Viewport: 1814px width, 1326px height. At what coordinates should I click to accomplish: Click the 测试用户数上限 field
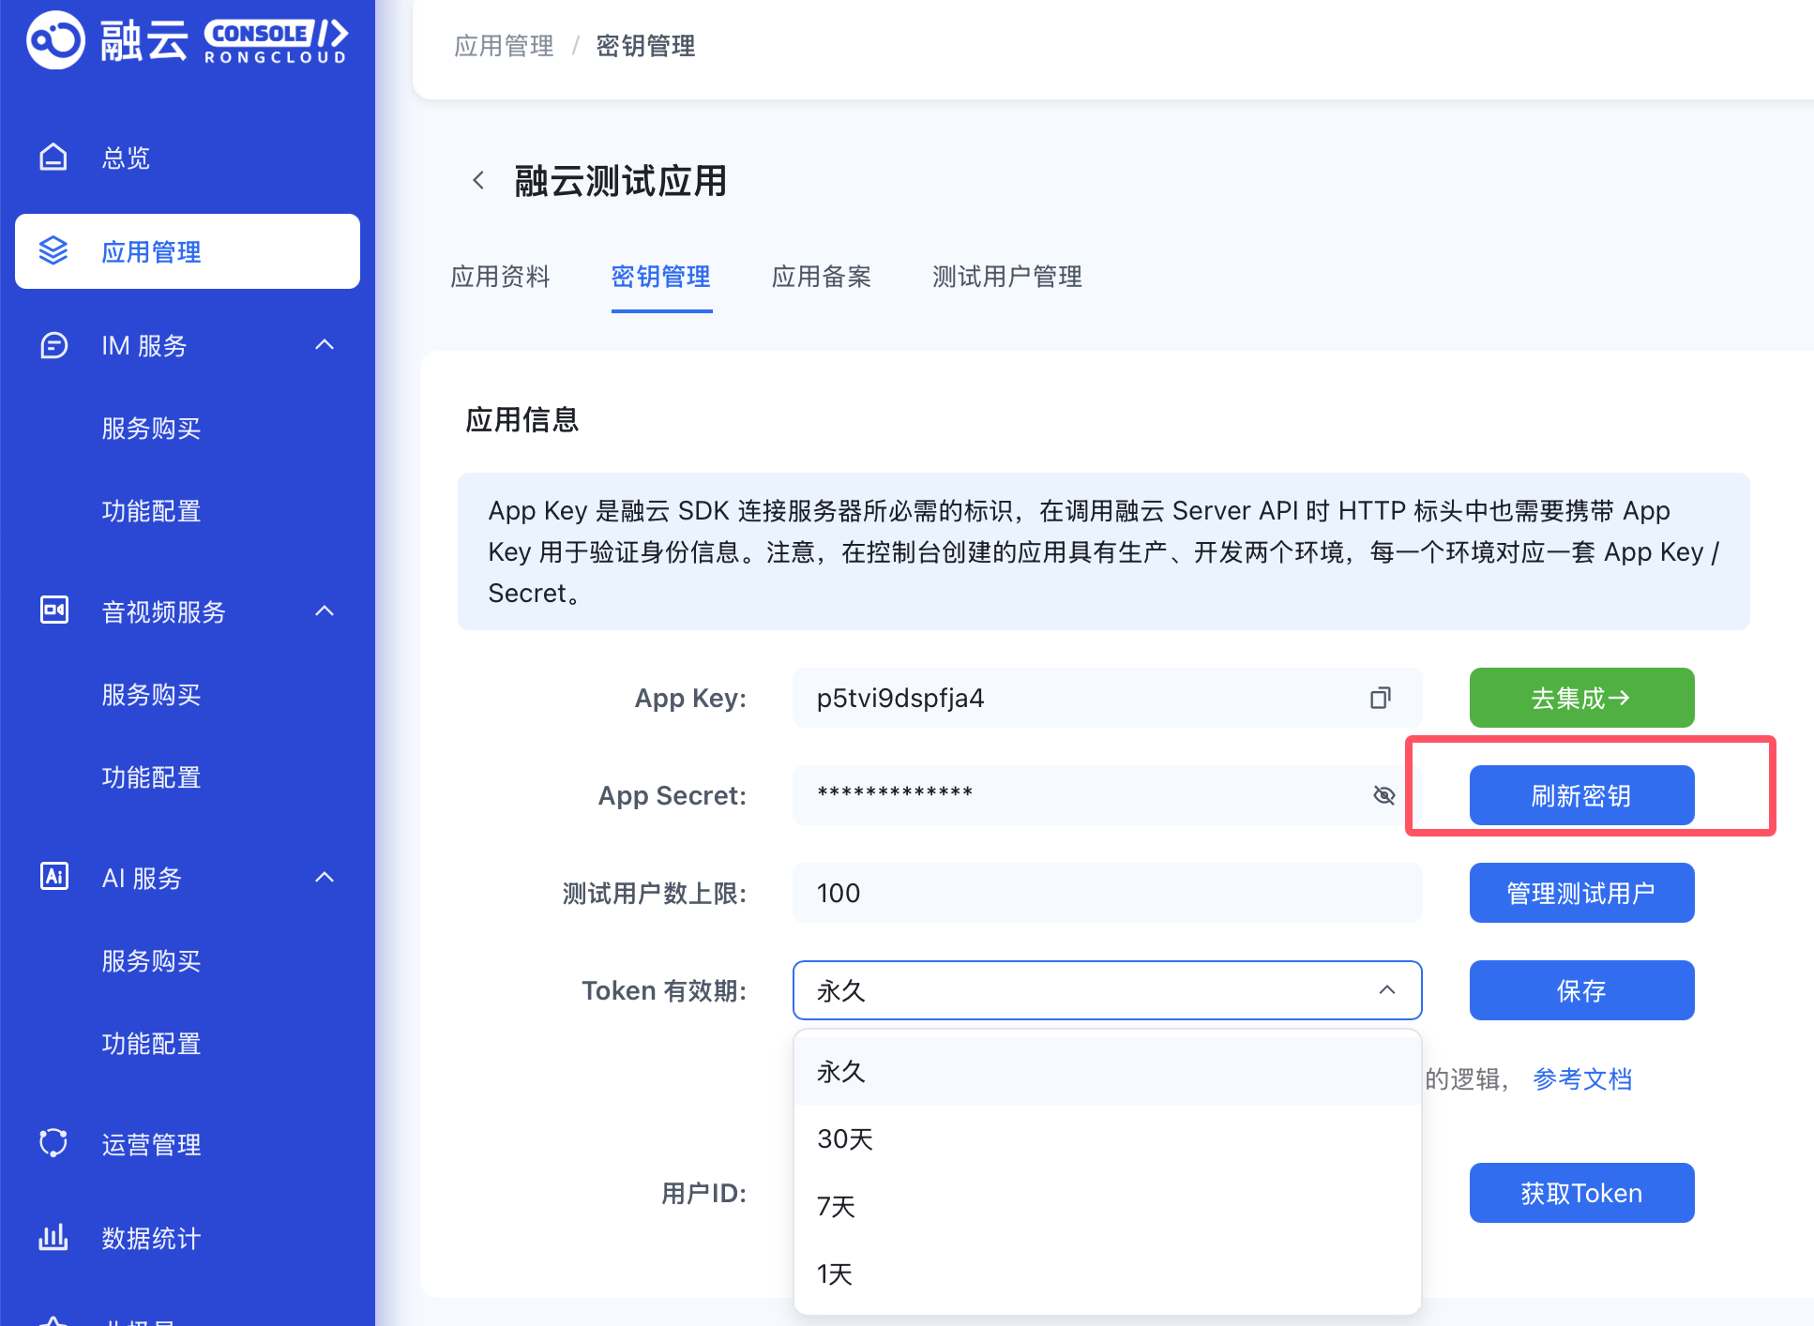tap(1107, 893)
